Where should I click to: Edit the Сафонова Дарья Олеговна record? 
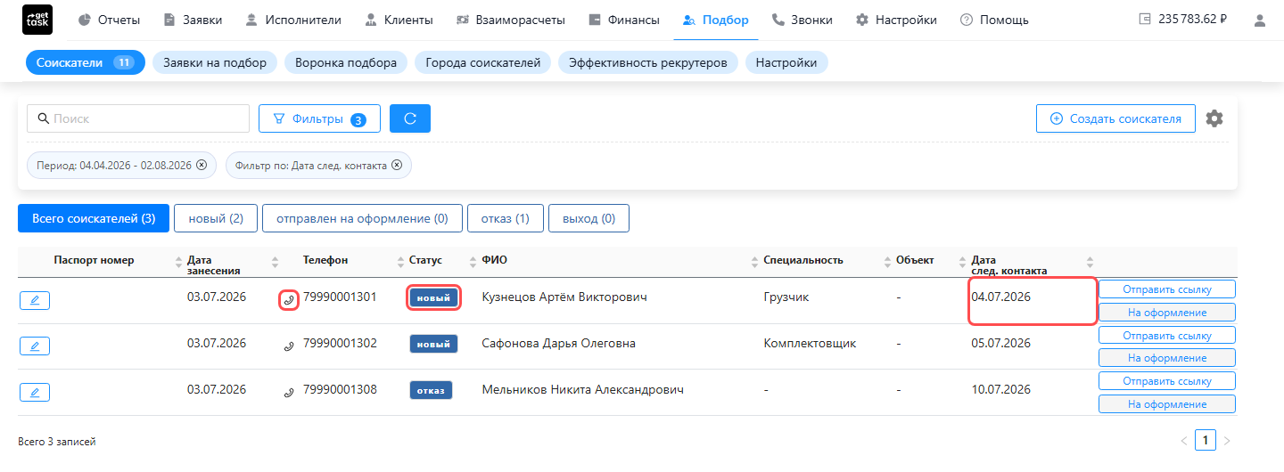coord(35,346)
